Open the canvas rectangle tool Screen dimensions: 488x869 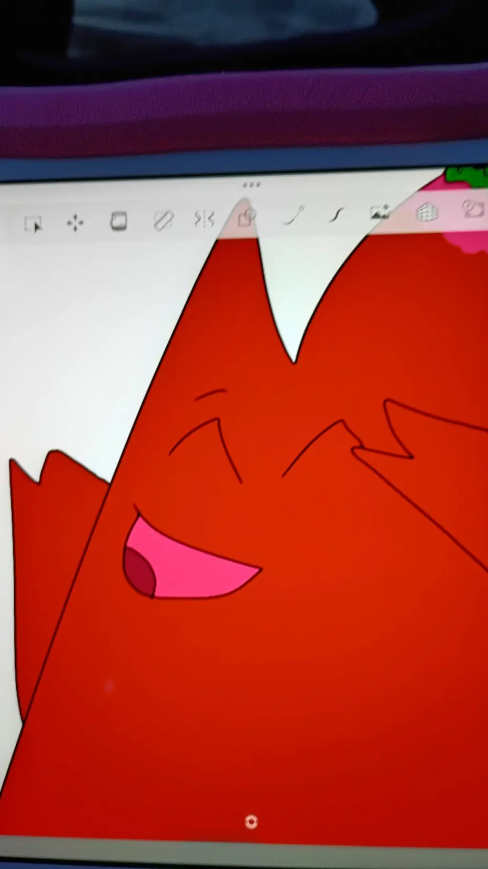(119, 221)
